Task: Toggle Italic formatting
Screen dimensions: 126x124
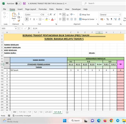Action: coord(30,19)
